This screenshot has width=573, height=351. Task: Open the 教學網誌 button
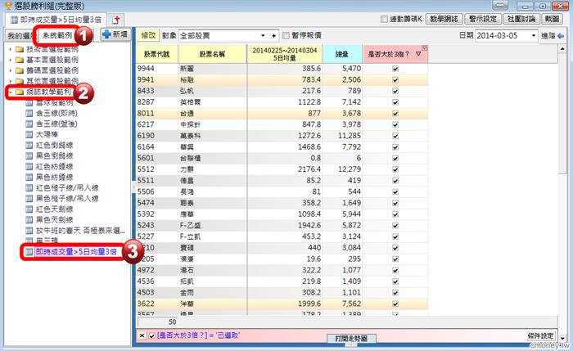444,19
